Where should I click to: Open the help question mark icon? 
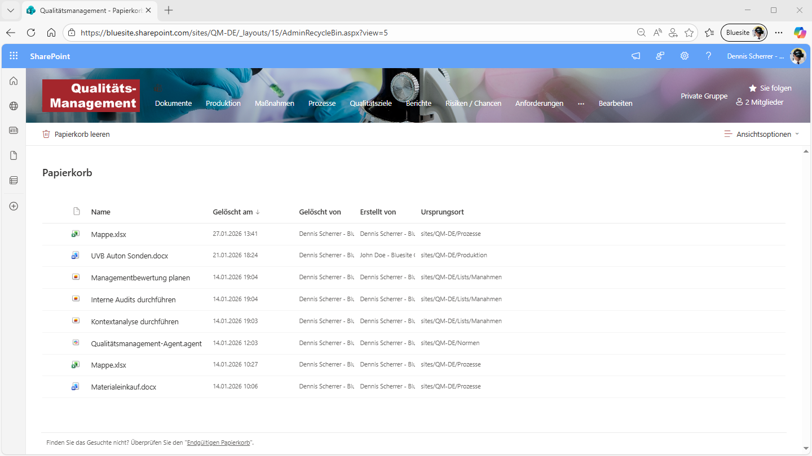point(708,56)
